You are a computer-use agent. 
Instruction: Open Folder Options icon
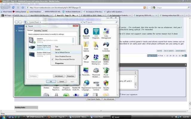86,46
